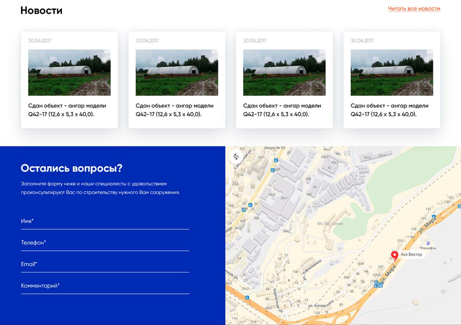Image resolution: width=461 pixels, height=325 pixels.
Task: Click building number '141' on map
Action: click(x=451, y=198)
